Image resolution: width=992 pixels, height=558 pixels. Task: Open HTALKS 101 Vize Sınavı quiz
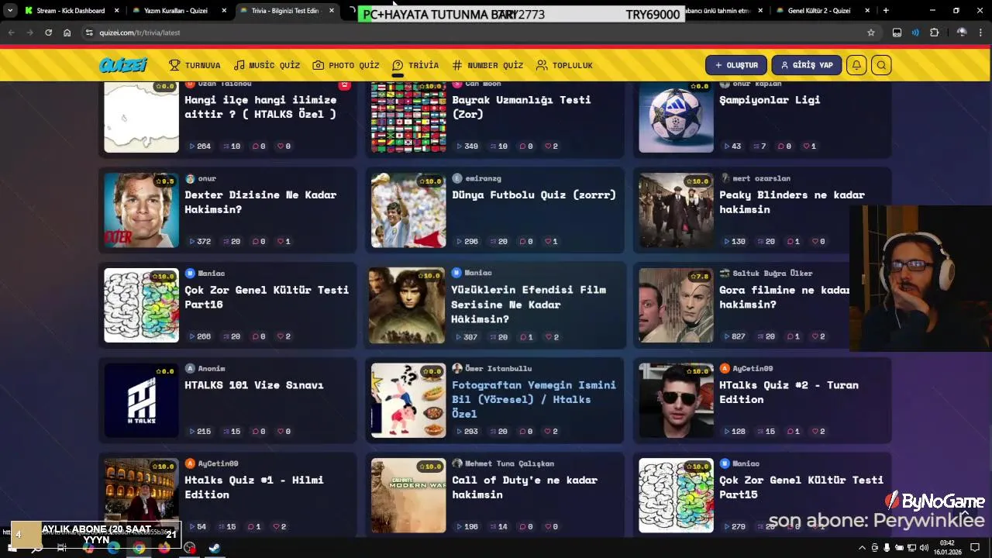point(253,384)
